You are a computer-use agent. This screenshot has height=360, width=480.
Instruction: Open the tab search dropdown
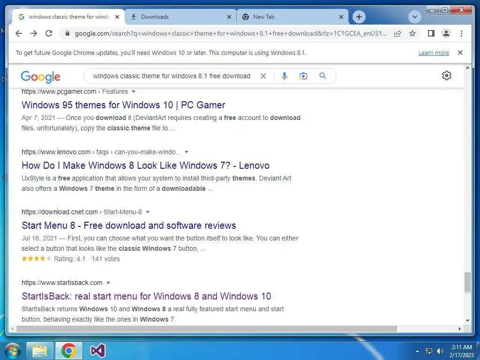coord(414,17)
